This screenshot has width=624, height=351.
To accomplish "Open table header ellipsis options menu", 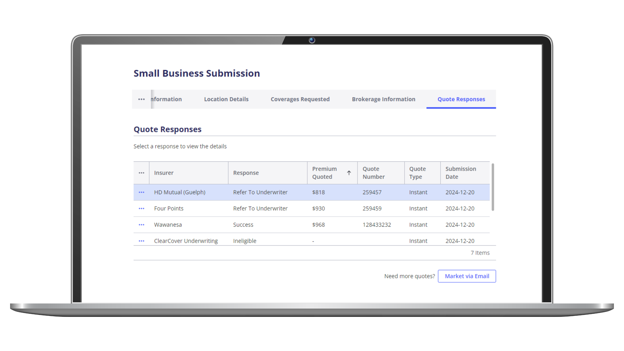I will (x=141, y=173).
